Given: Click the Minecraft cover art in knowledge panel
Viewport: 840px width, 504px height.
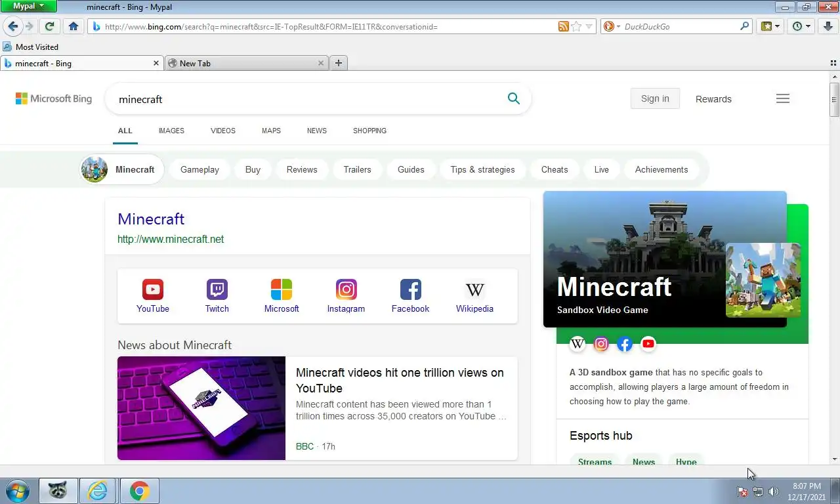Looking at the screenshot, I should [x=763, y=280].
